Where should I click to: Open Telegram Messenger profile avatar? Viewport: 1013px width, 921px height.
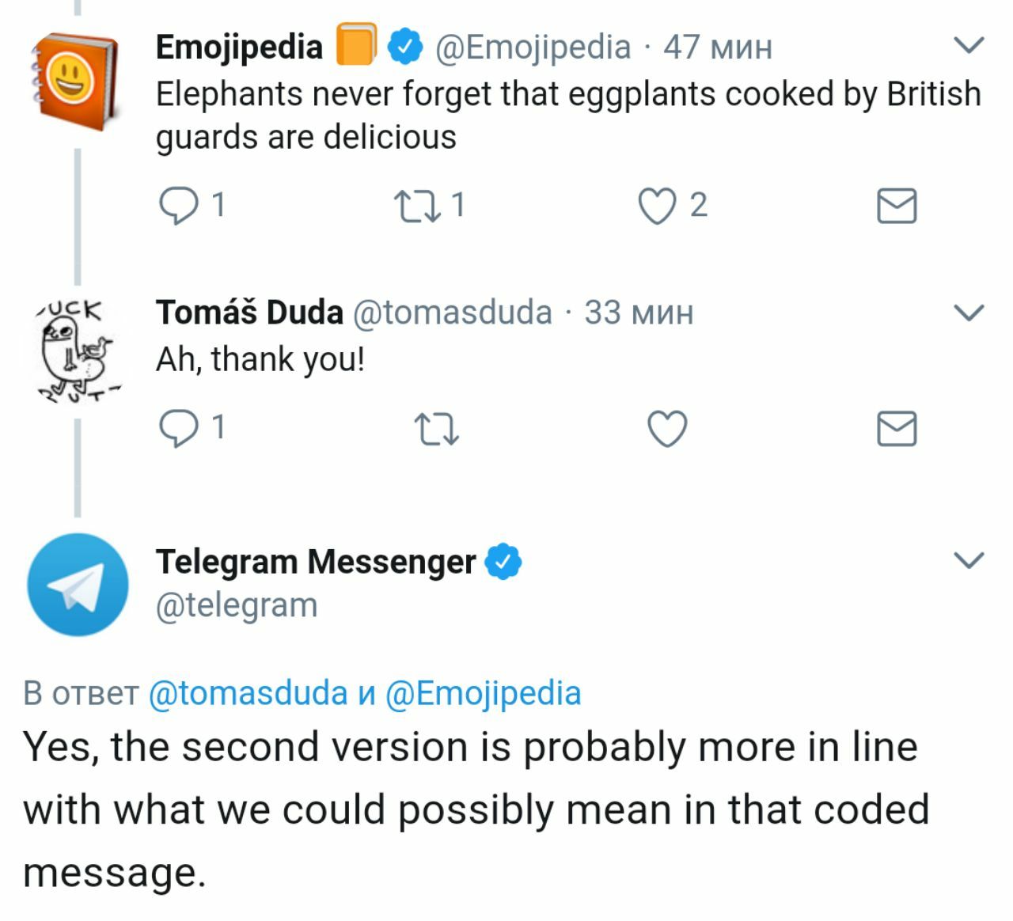(x=77, y=585)
